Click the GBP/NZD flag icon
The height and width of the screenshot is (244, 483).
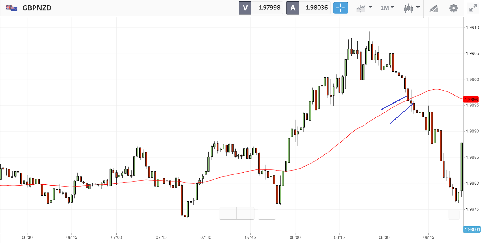coord(12,8)
